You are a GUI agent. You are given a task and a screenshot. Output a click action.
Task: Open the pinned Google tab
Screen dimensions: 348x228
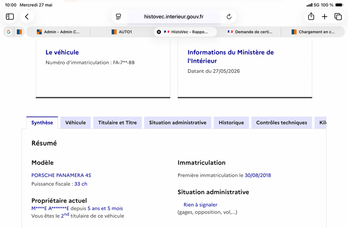pos(8,32)
